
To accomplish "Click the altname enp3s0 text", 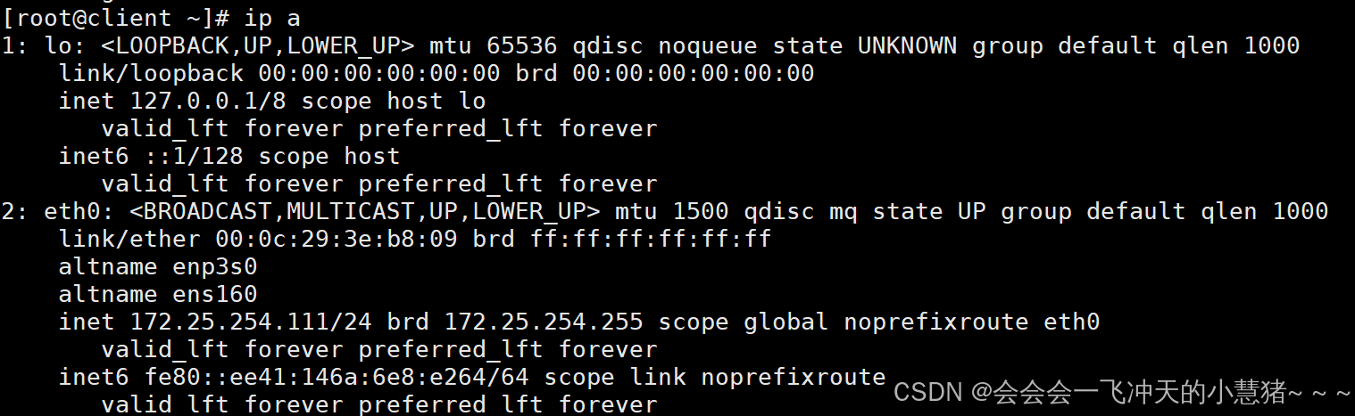I will (x=158, y=266).
